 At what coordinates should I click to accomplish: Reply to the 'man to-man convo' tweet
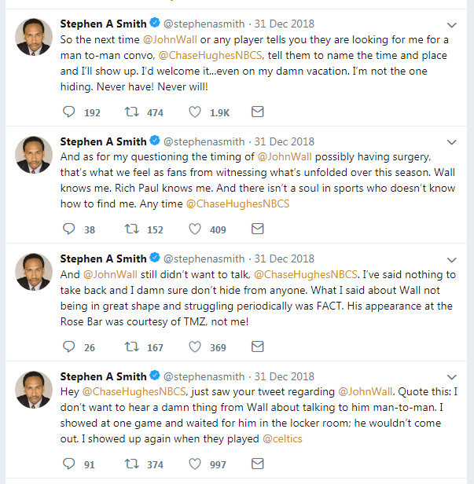68,112
